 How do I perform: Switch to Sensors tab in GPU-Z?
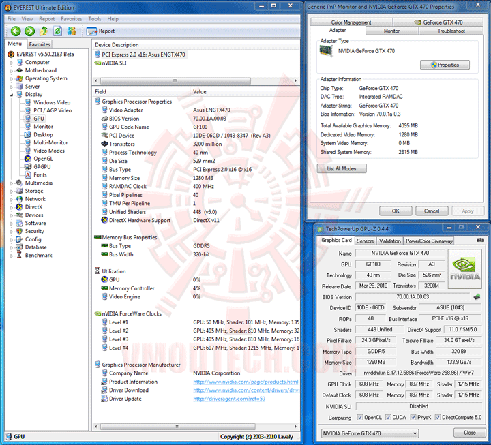365,241
